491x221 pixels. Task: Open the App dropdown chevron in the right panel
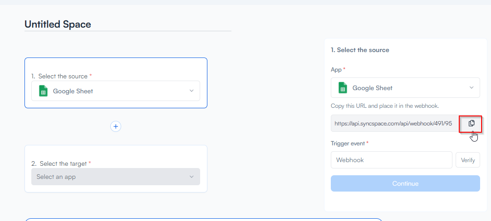471,88
